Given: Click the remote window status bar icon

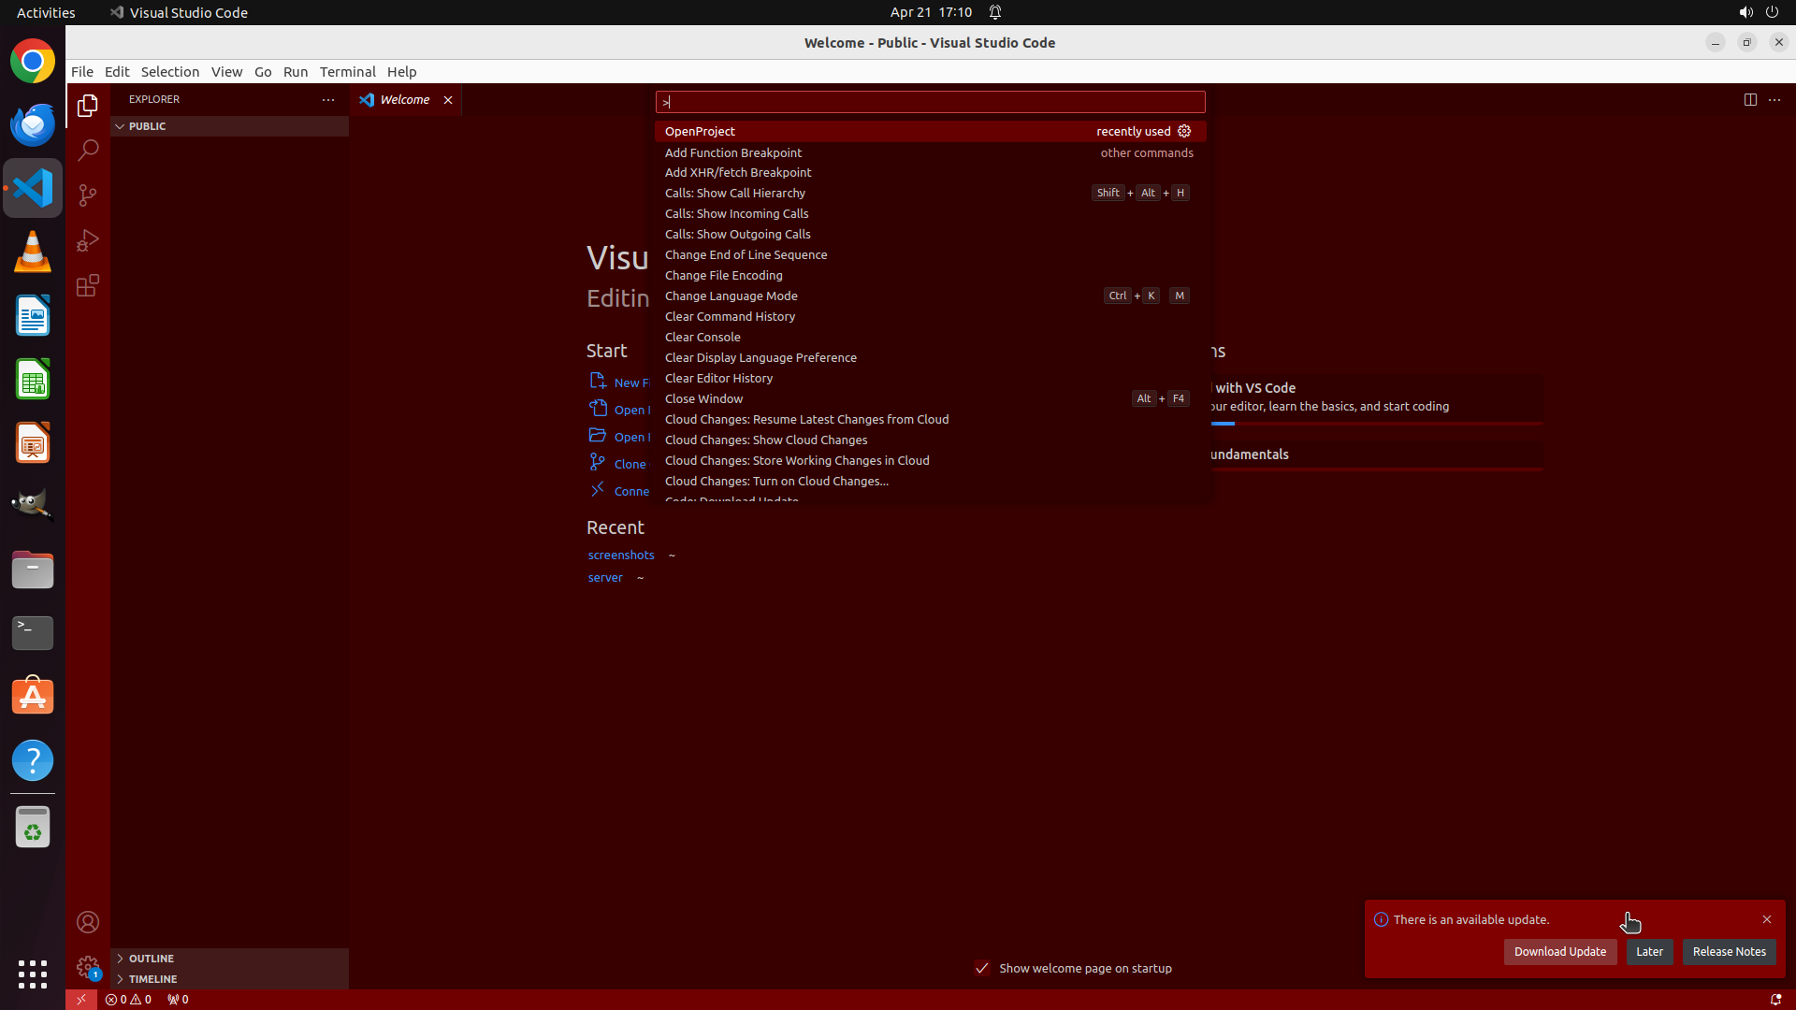Looking at the screenshot, I should coord(81,999).
